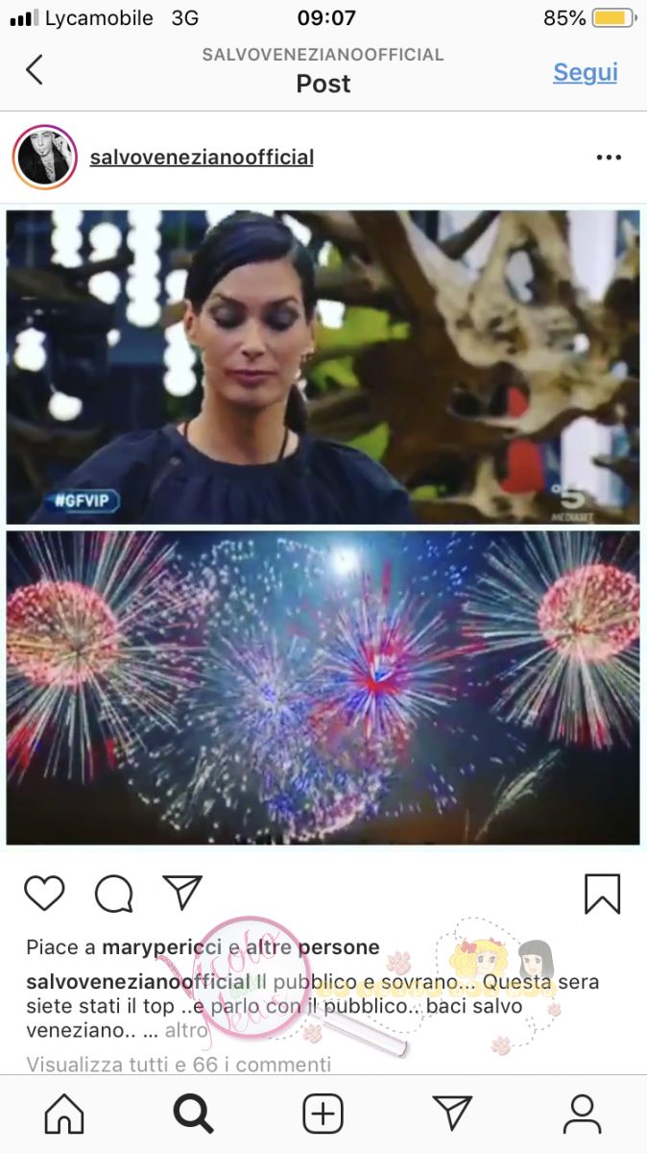Create a new post with the plus icon
Image resolution: width=647 pixels, height=1153 pixels.
point(323,1114)
